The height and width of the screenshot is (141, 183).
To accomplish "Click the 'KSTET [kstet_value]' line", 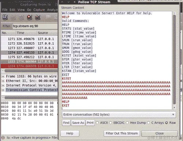I will [x=79, y=55].
